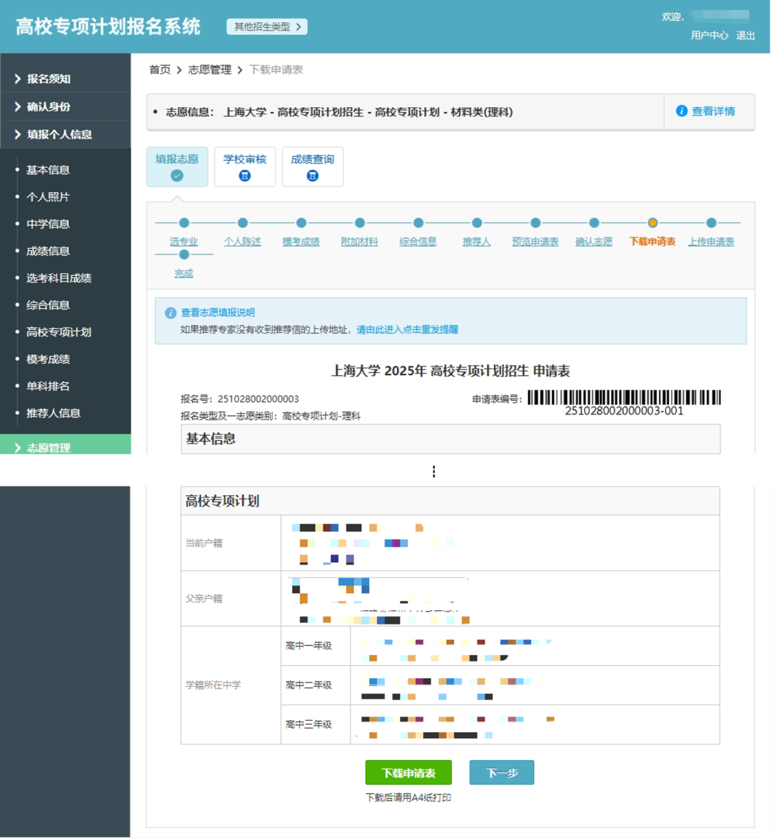Open the 其他招生类型 dropdown
The height and width of the screenshot is (838, 771).
(x=266, y=26)
